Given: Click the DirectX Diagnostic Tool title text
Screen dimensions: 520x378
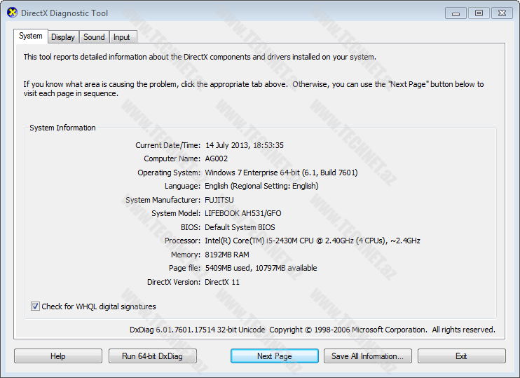Looking at the screenshot, I should [x=64, y=13].
